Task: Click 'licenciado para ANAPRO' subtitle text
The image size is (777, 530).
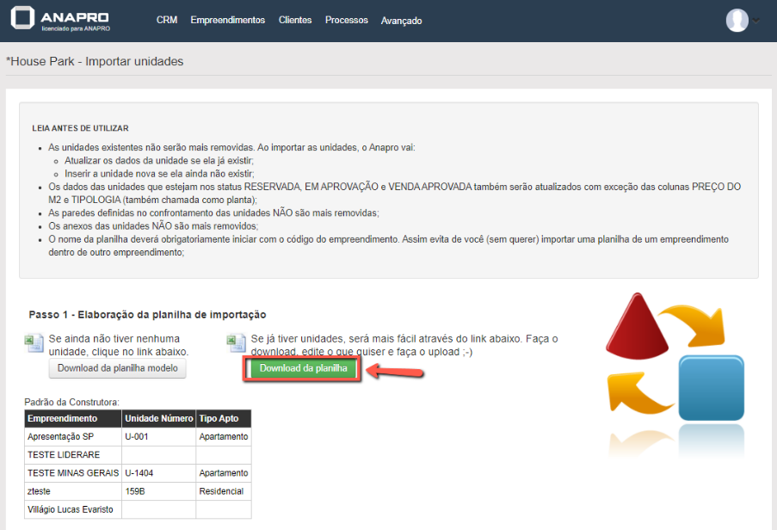Action: coord(76,28)
